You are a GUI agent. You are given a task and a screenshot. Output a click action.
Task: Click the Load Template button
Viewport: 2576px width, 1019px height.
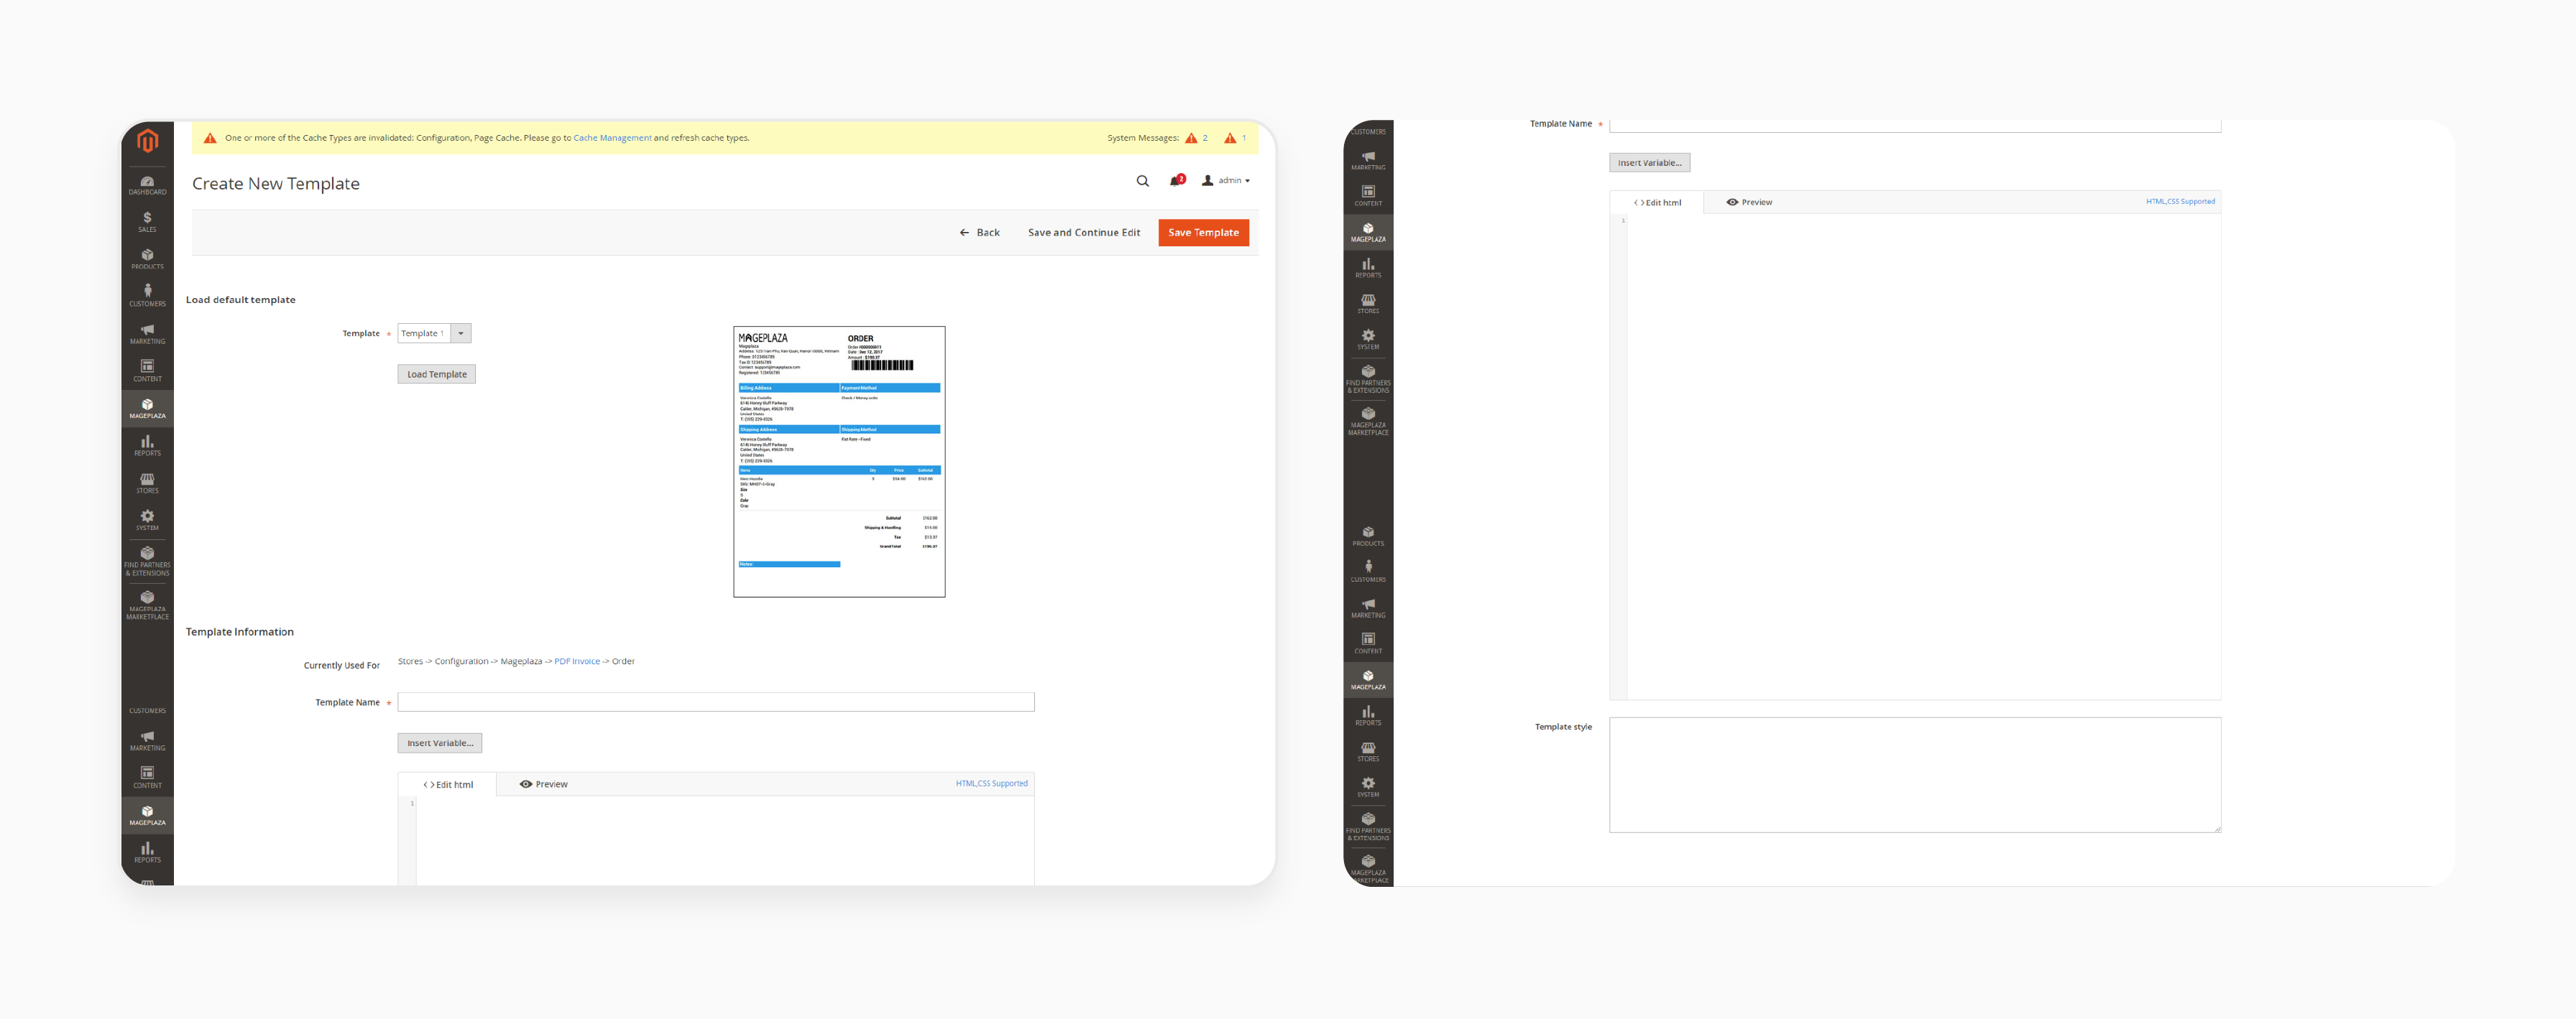437,375
